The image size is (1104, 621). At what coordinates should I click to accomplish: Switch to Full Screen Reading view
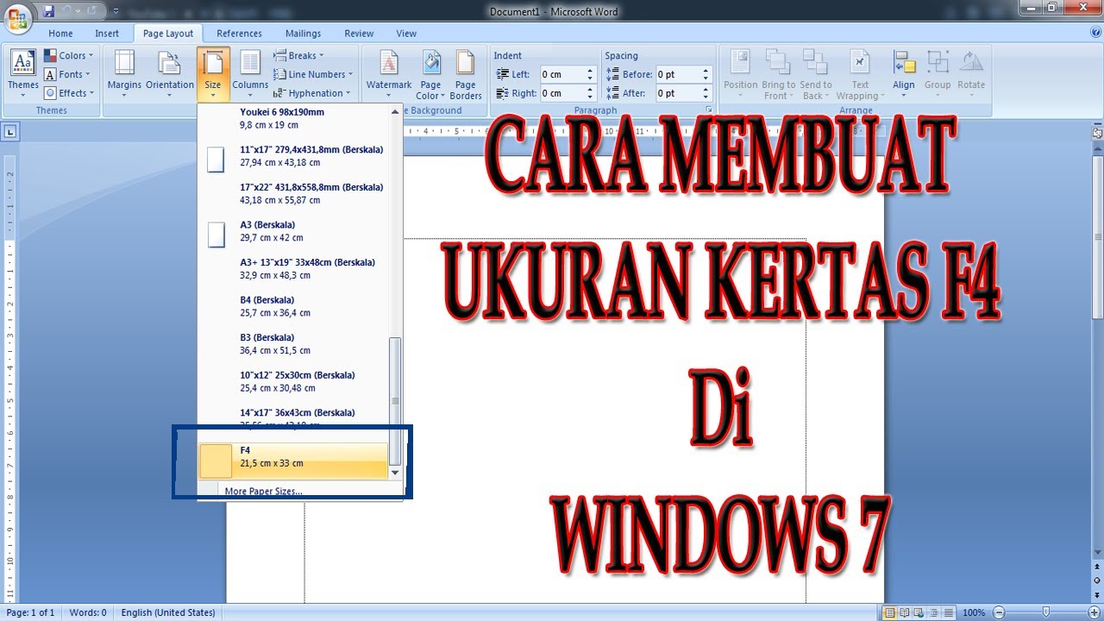pyautogui.click(x=905, y=612)
